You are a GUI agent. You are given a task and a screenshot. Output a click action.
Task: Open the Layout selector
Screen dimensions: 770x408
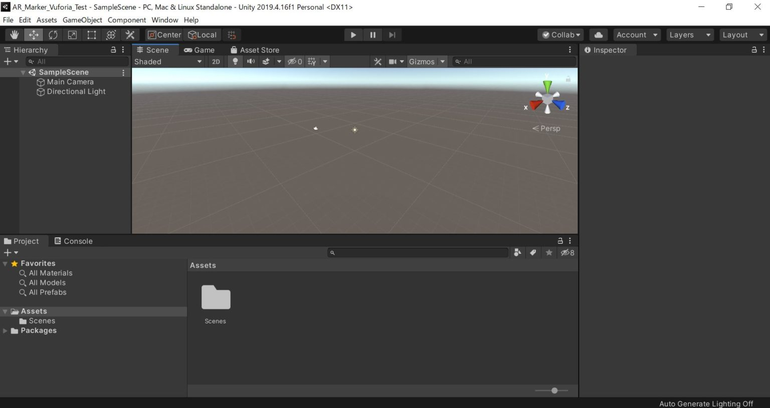point(742,35)
